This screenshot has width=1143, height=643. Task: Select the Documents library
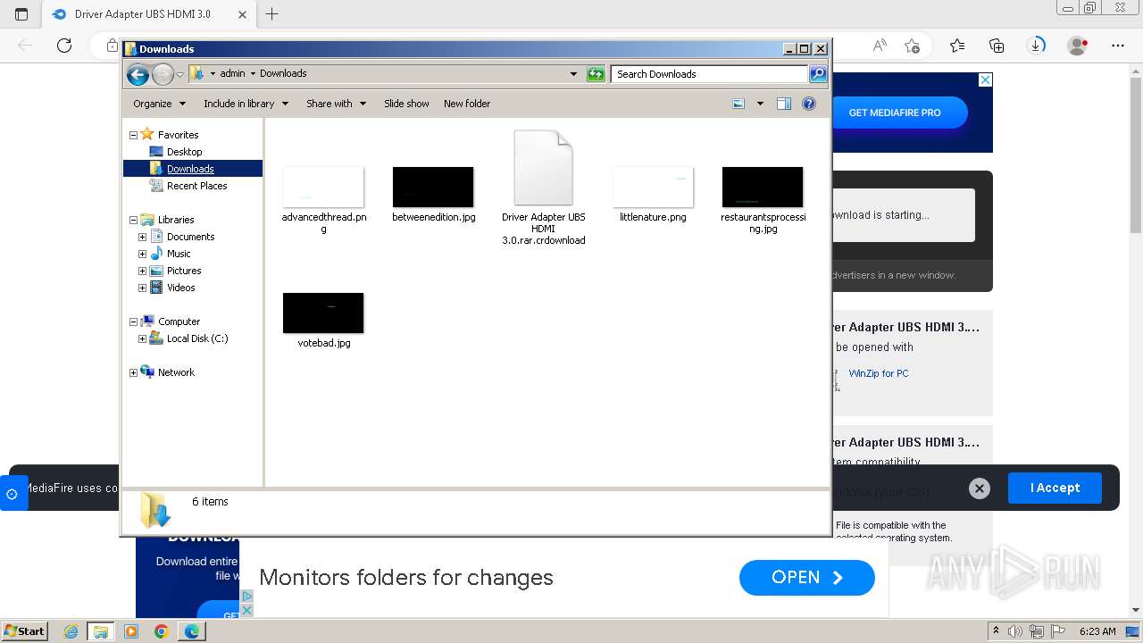pos(190,237)
